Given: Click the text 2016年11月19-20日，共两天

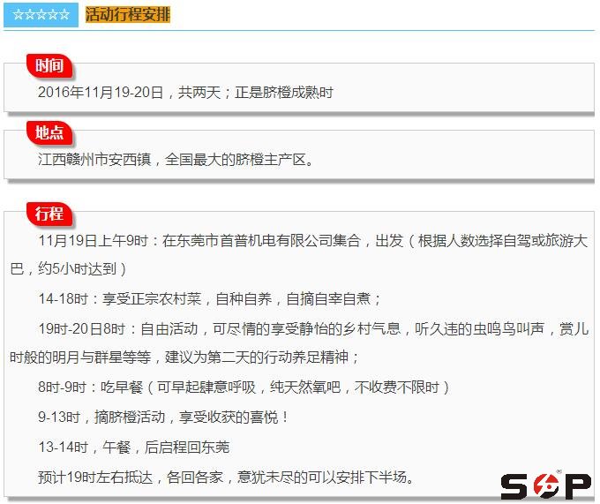Looking at the screenshot, I should (x=130, y=92).
